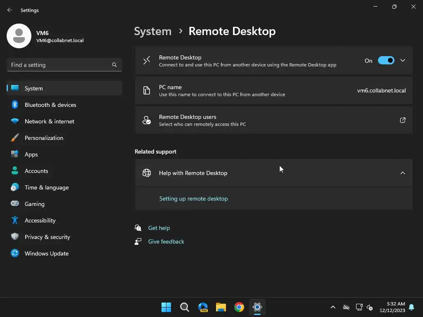Click the clock globe Time & language icon

tap(15, 187)
